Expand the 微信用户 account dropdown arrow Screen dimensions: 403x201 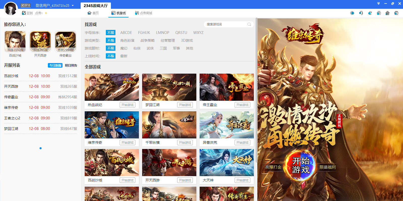tap(73, 6)
